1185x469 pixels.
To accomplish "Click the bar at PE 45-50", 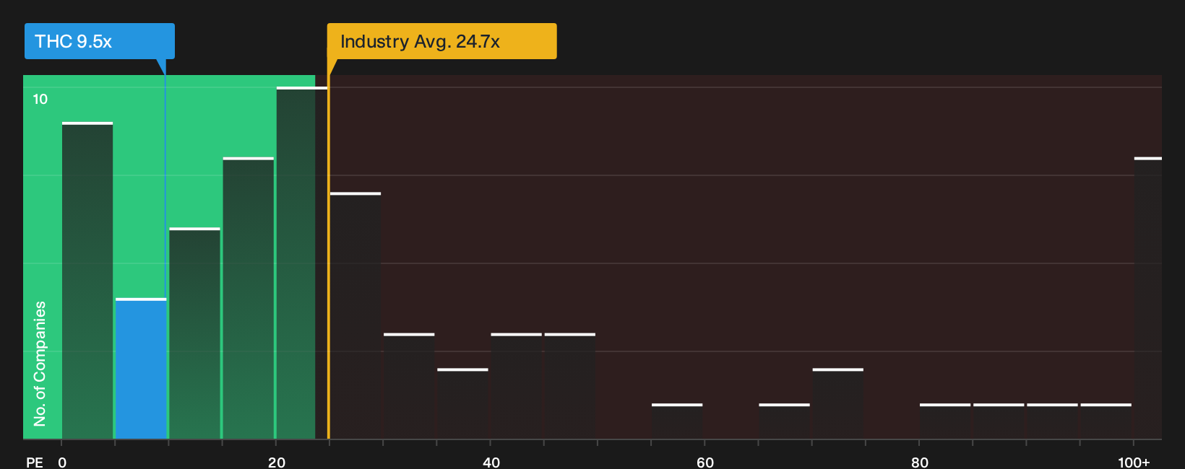I will 570,386.
